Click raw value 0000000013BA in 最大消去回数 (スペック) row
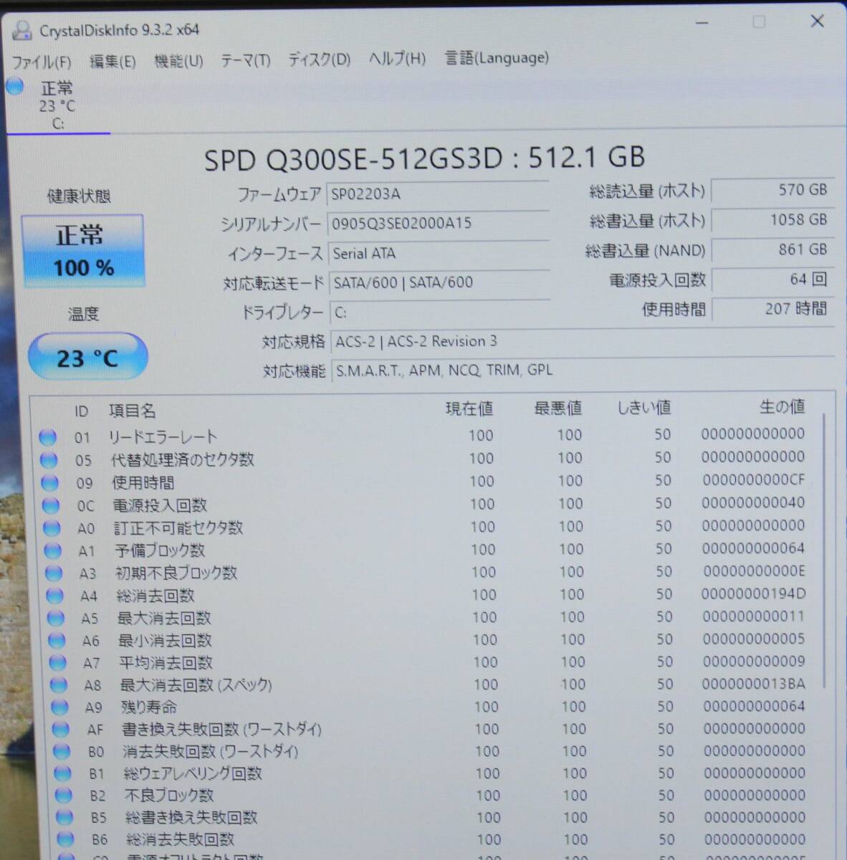 click(754, 684)
